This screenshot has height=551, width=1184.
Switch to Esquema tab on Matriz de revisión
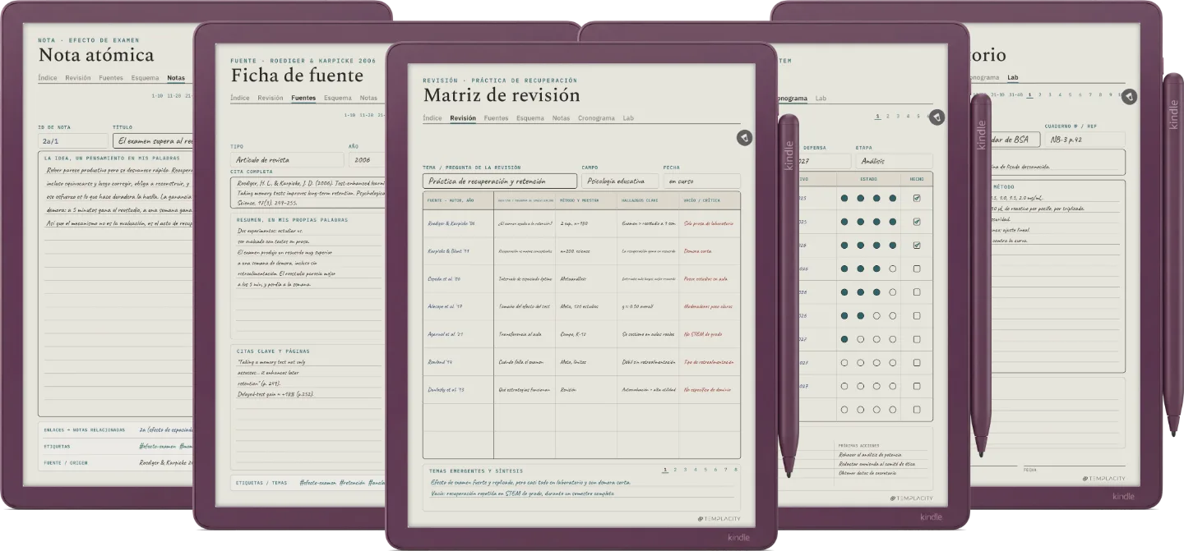tap(530, 118)
